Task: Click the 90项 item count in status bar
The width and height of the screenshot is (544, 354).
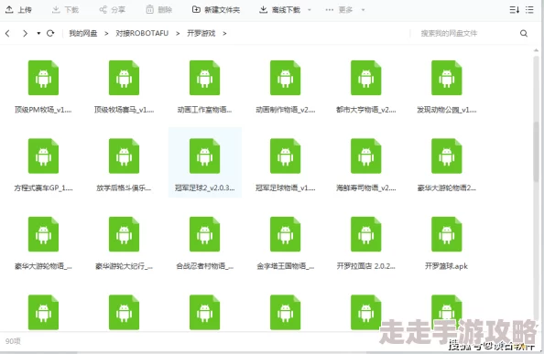Action: [x=13, y=341]
